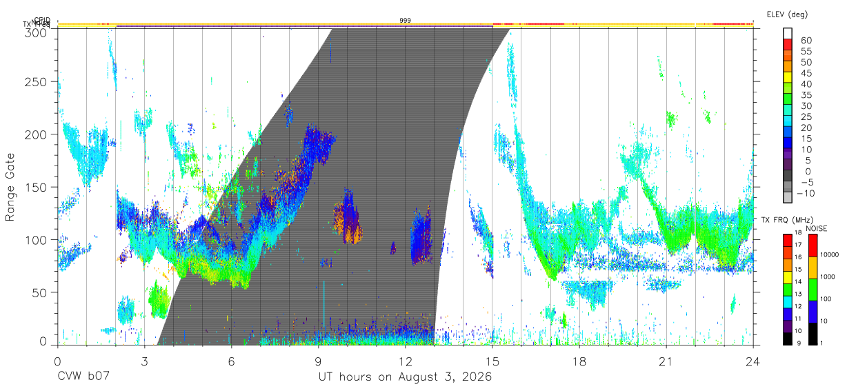Select the orange NOISE segment between 1000 and 10000
The height and width of the screenshot is (391, 847).
[x=812, y=268]
